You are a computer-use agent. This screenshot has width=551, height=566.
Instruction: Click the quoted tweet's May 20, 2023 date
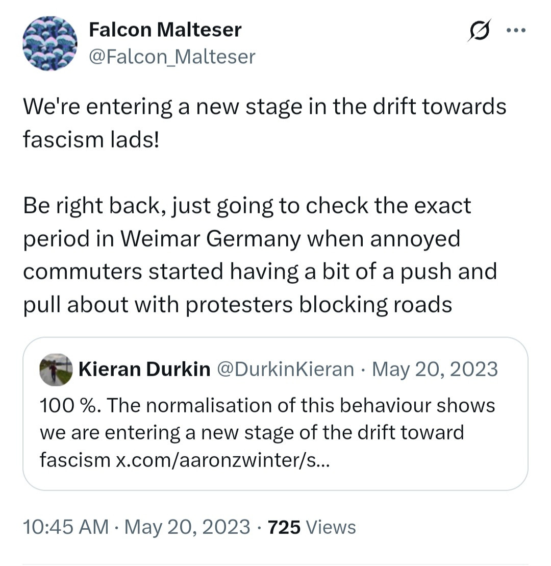pyautogui.click(x=435, y=369)
